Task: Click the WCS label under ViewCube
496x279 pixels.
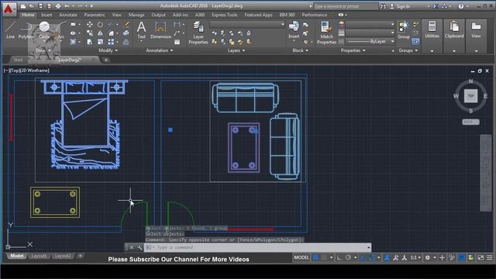Action: coord(470,122)
